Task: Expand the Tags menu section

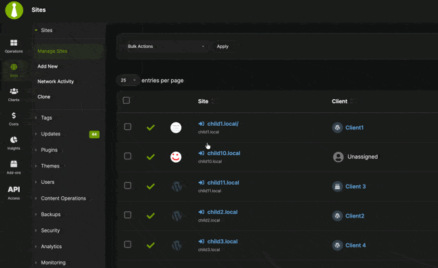Action: click(47, 118)
